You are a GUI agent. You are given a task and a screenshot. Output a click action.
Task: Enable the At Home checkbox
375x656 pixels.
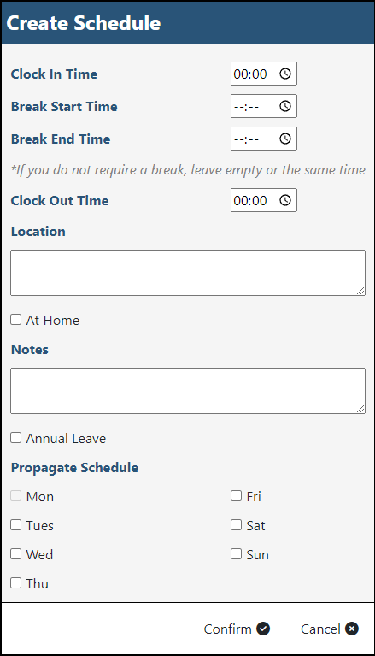point(16,320)
